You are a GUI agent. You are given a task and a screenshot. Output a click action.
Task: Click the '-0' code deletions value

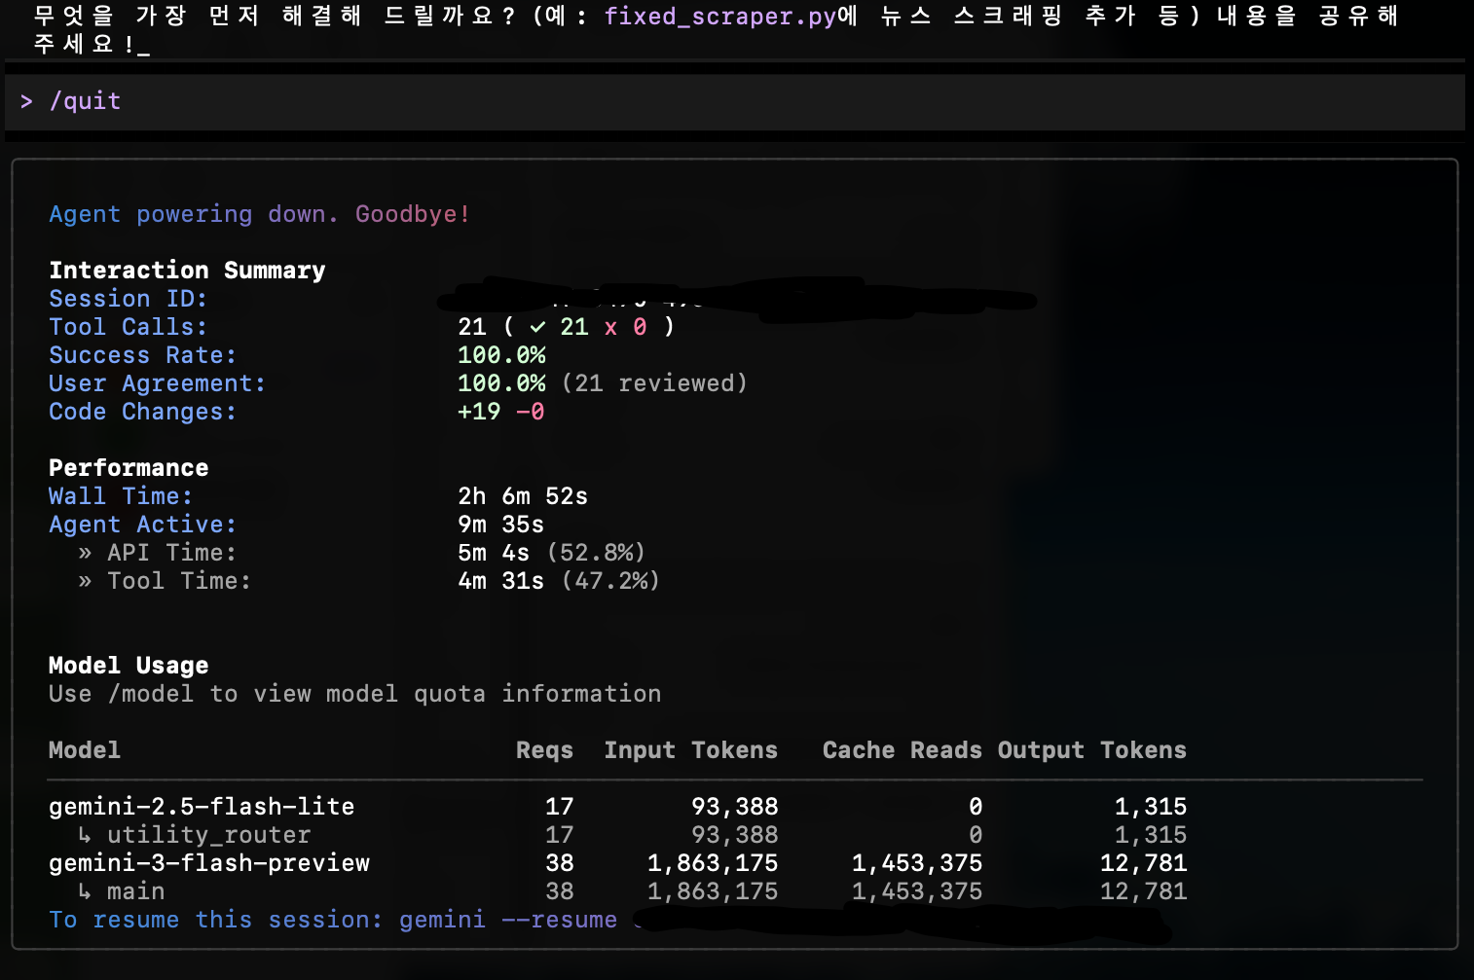click(x=531, y=412)
